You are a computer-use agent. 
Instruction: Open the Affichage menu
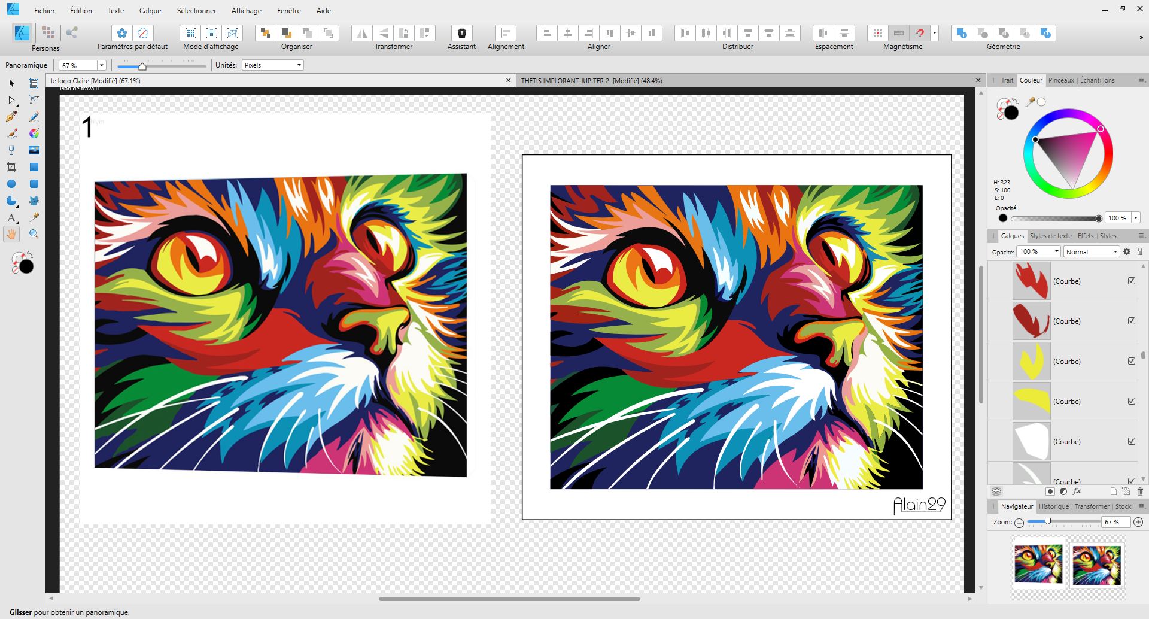pyautogui.click(x=247, y=10)
